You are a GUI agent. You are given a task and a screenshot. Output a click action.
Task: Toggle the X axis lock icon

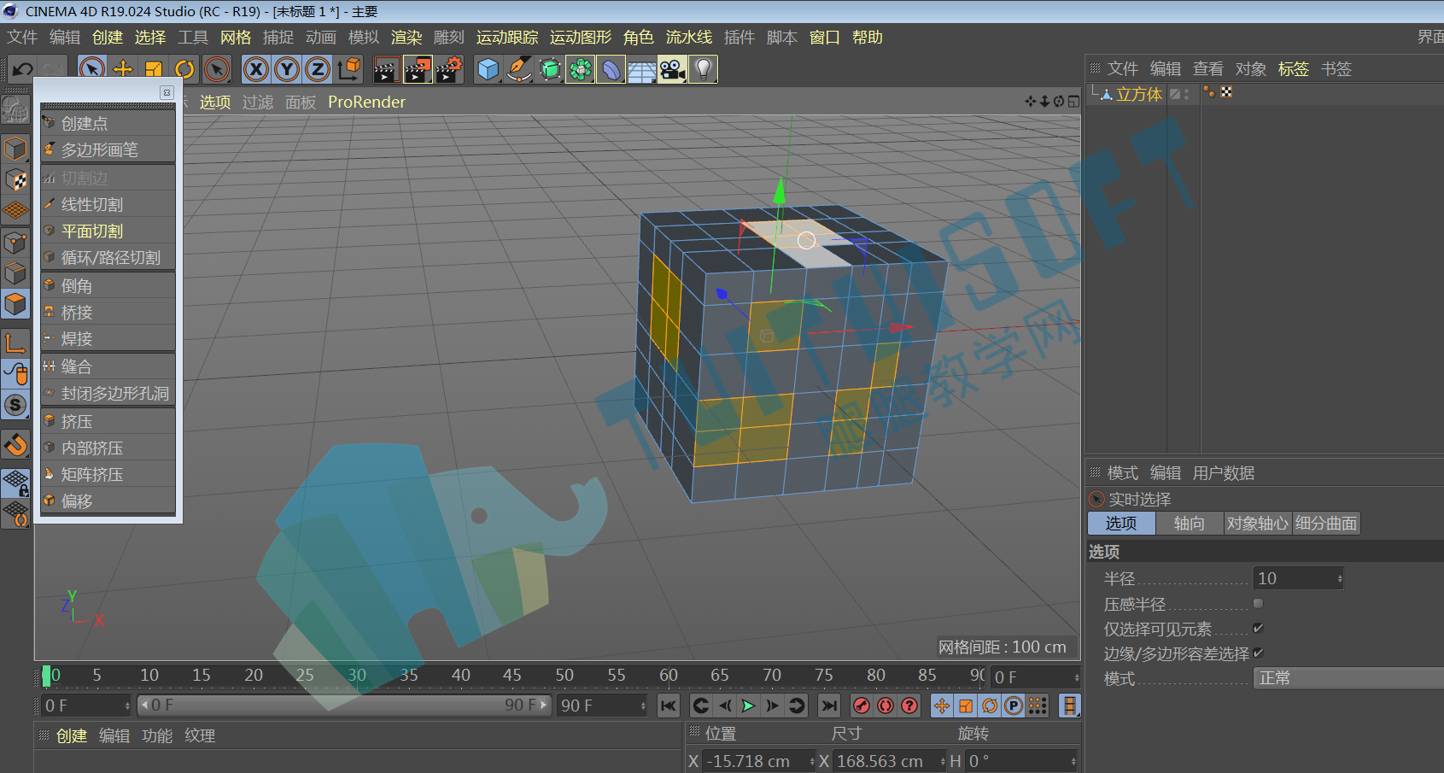[255, 69]
